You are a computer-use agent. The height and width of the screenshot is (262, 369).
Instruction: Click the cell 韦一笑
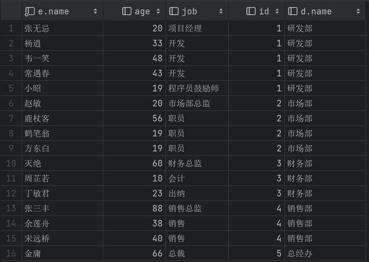pyautogui.click(x=37, y=58)
